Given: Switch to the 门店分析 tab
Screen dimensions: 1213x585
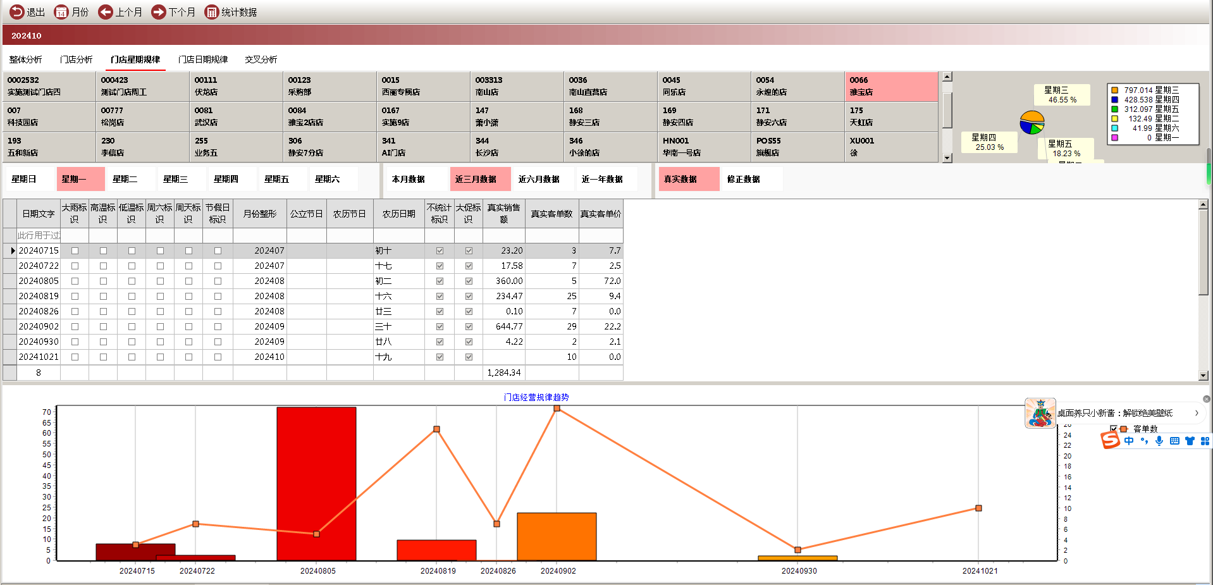Looking at the screenshot, I should (x=76, y=59).
